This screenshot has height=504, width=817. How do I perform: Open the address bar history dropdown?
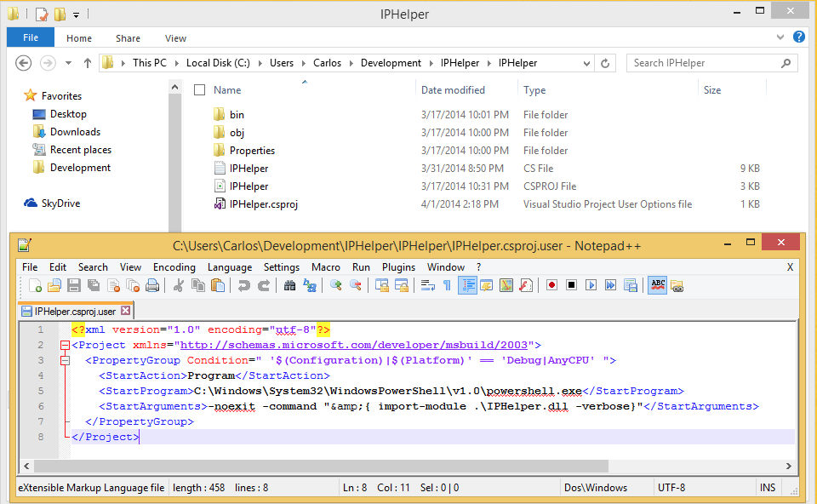click(586, 63)
